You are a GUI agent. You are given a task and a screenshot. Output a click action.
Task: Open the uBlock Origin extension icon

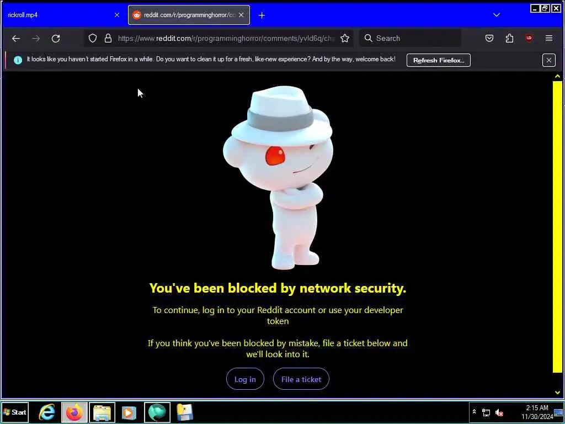pyautogui.click(x=529, y=38)
